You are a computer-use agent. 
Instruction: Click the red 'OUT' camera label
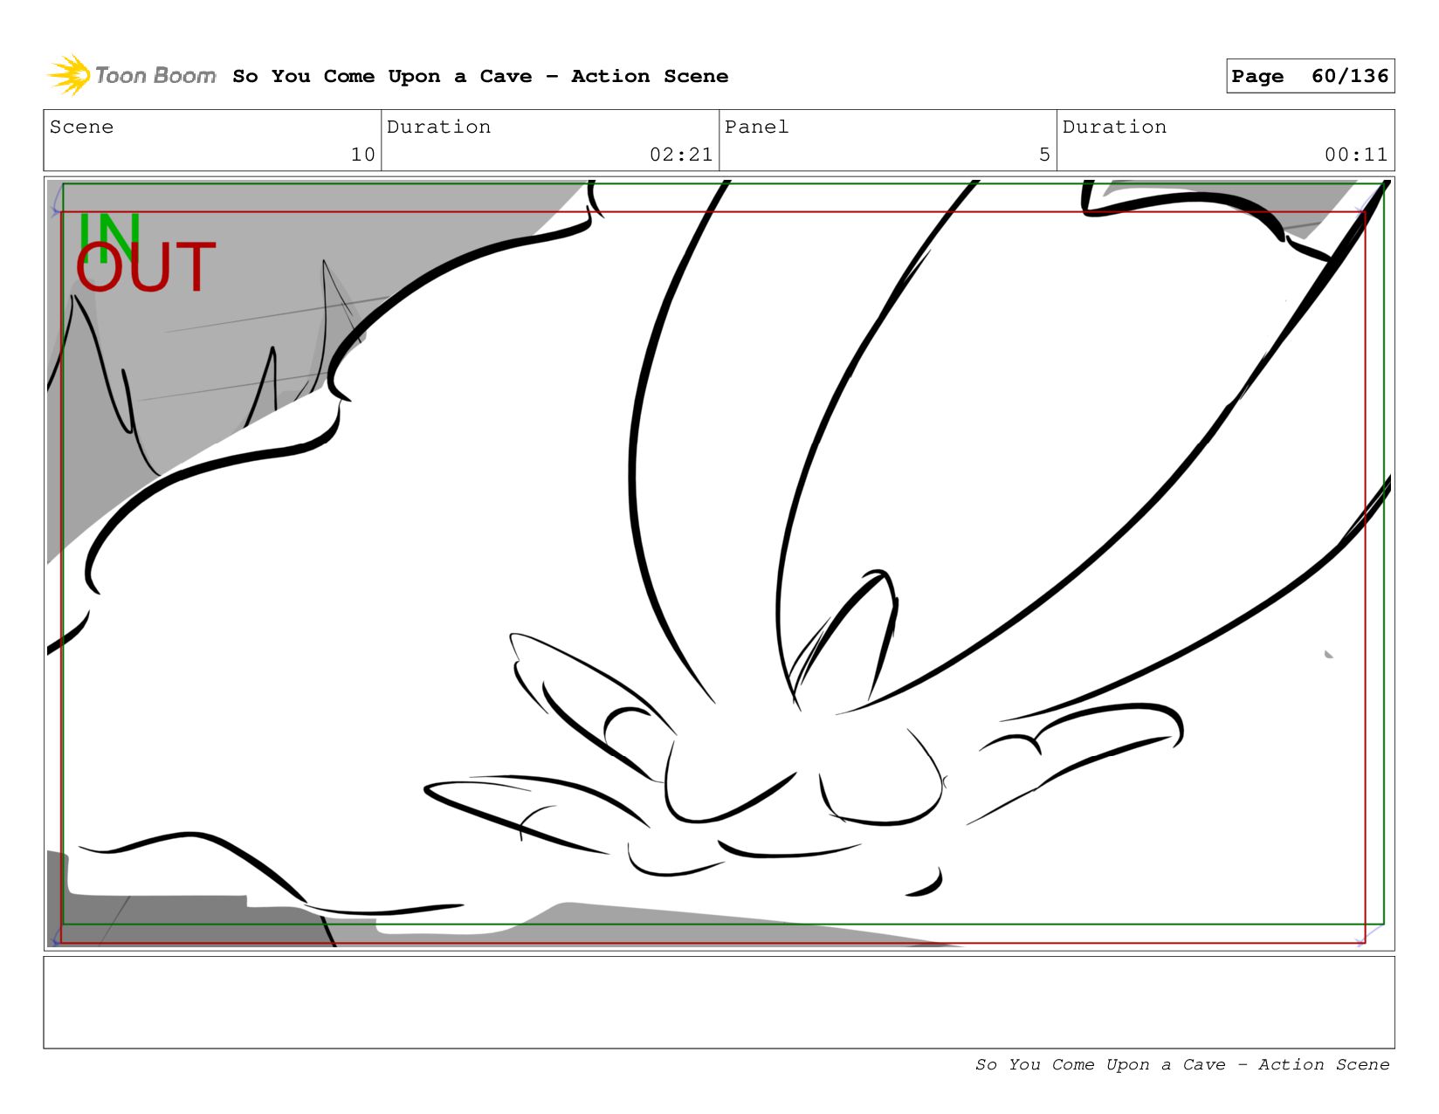point(146,267)
